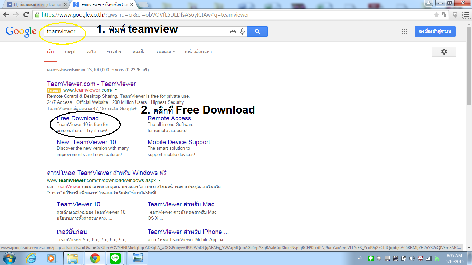
Task: Click the network signal bars tray icon
Action: click(x=429, y=258)
